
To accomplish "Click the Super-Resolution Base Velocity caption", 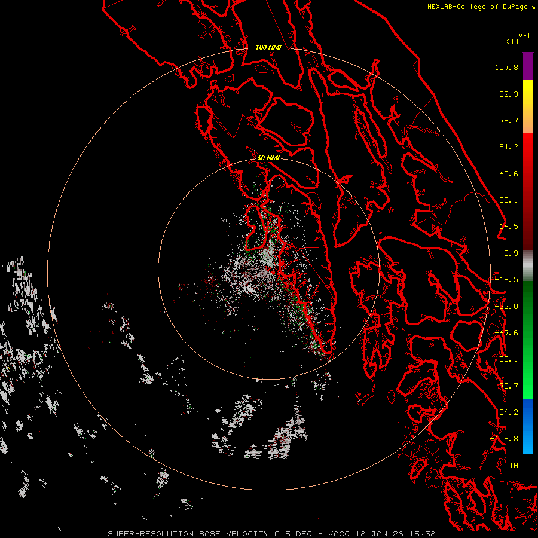I will click(x=271, y=534).
